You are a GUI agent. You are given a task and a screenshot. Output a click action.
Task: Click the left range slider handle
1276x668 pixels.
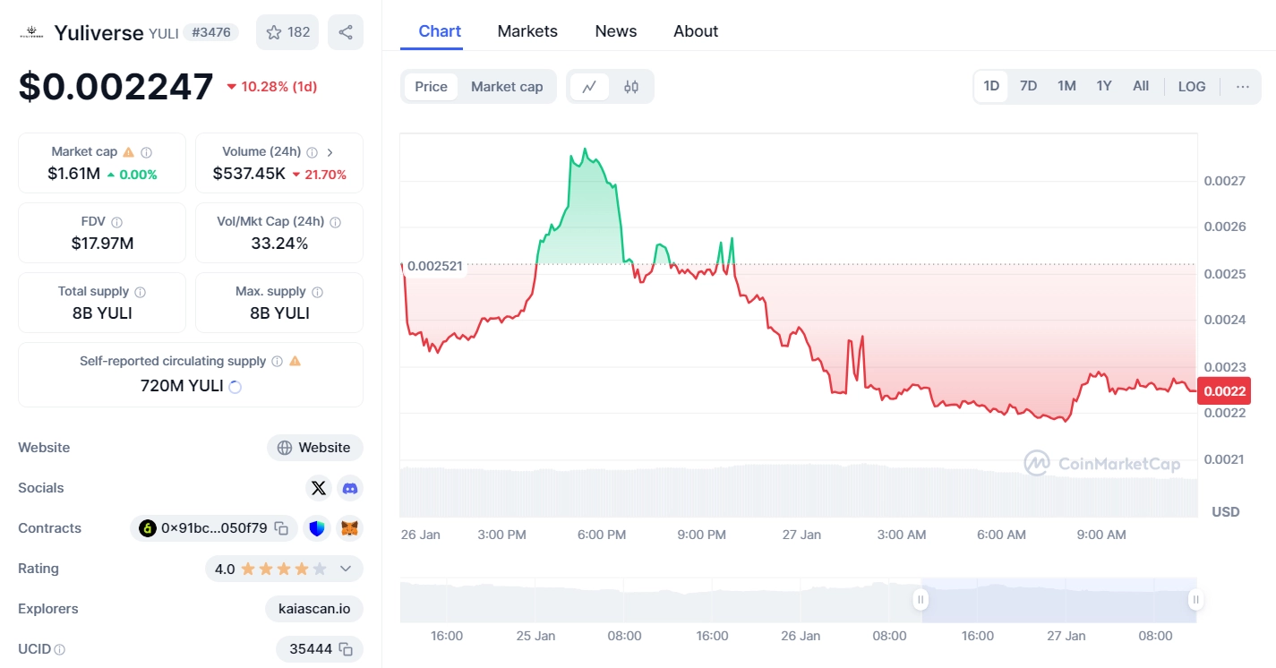(921, 600)
